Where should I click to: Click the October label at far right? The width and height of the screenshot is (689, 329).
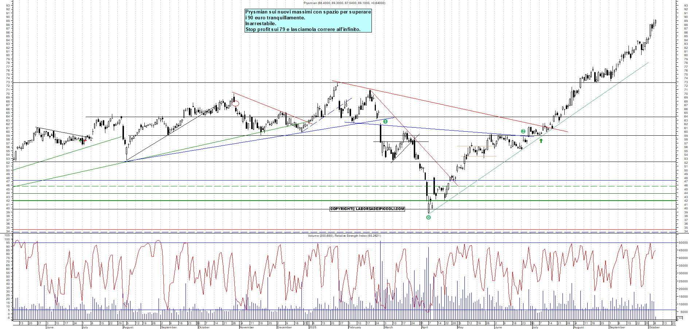(x=654, y=327)
